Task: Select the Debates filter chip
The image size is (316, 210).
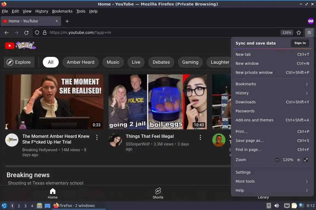Action: click(x=161, y=62)
